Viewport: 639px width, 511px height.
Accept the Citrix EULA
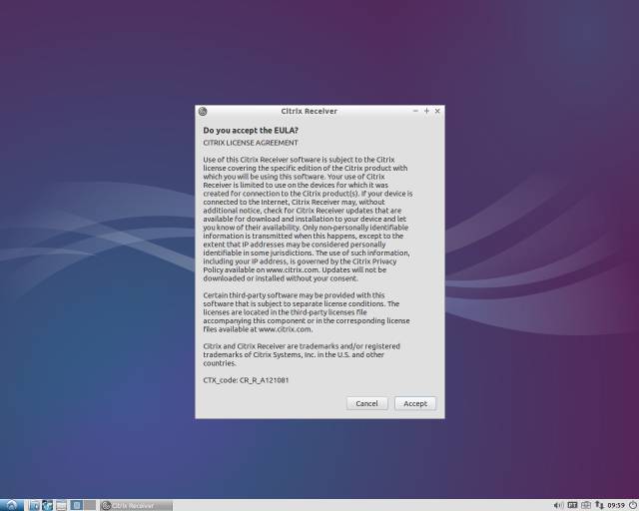(x=415, y=403)
